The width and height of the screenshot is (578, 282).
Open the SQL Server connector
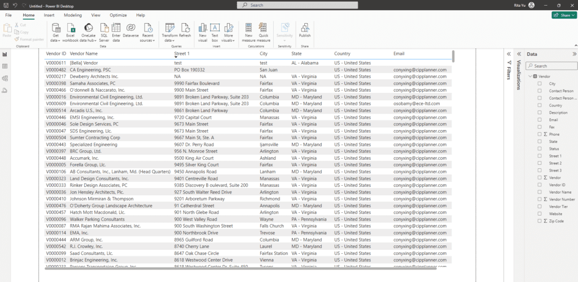click(x=104, y=28)
